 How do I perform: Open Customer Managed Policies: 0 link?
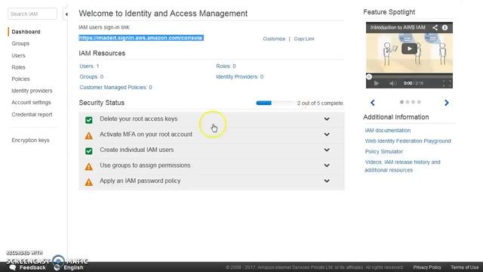coord(115,88)
